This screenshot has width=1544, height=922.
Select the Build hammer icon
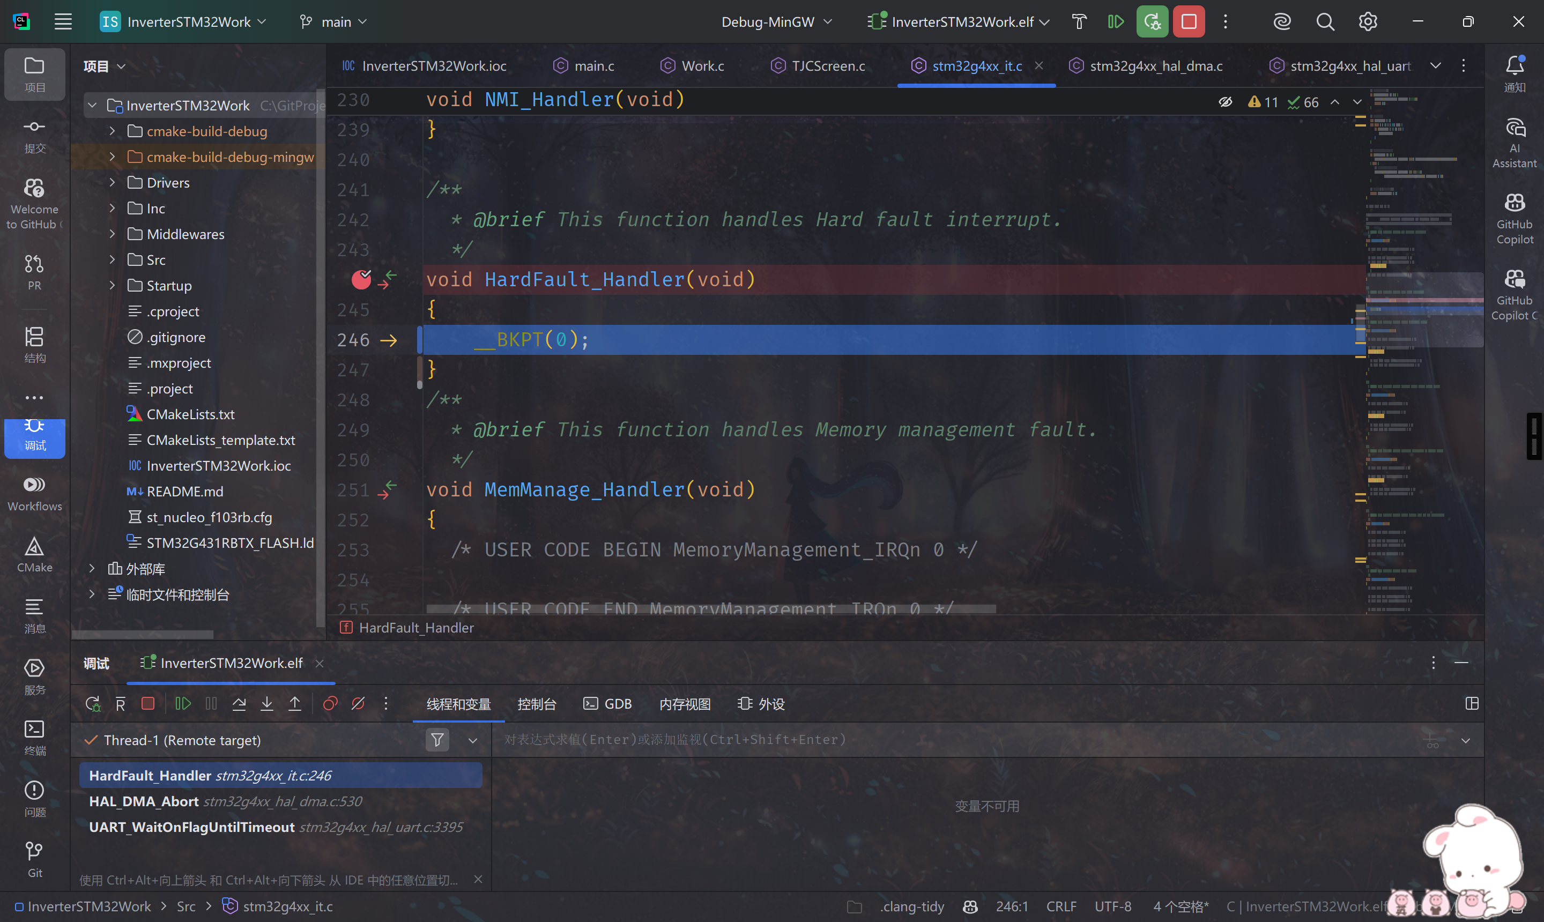coord(1078,21)
